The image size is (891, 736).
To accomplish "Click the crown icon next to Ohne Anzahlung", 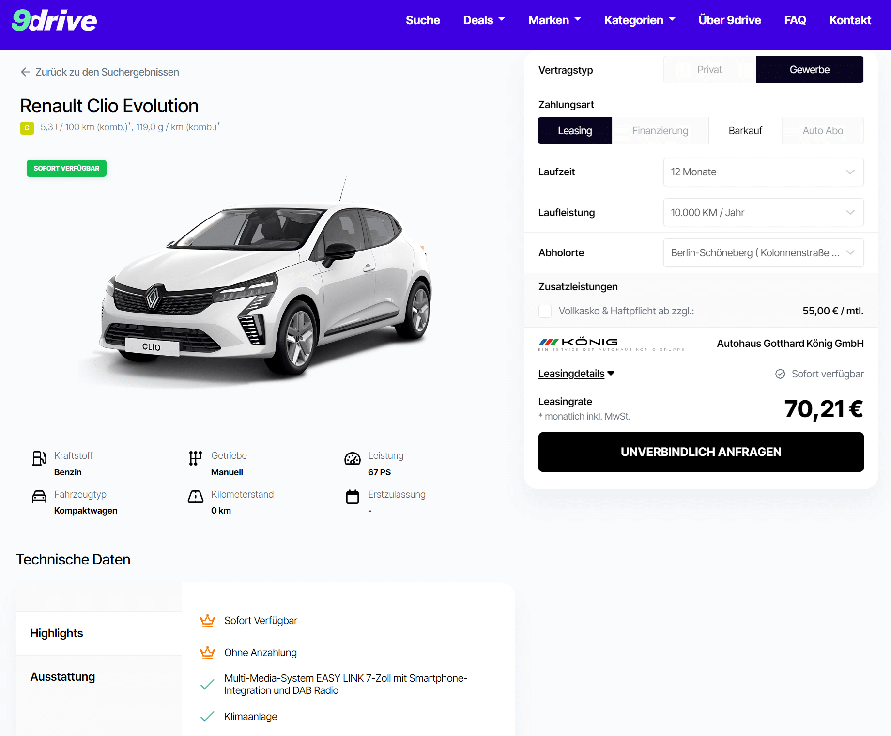I will 207,653.
